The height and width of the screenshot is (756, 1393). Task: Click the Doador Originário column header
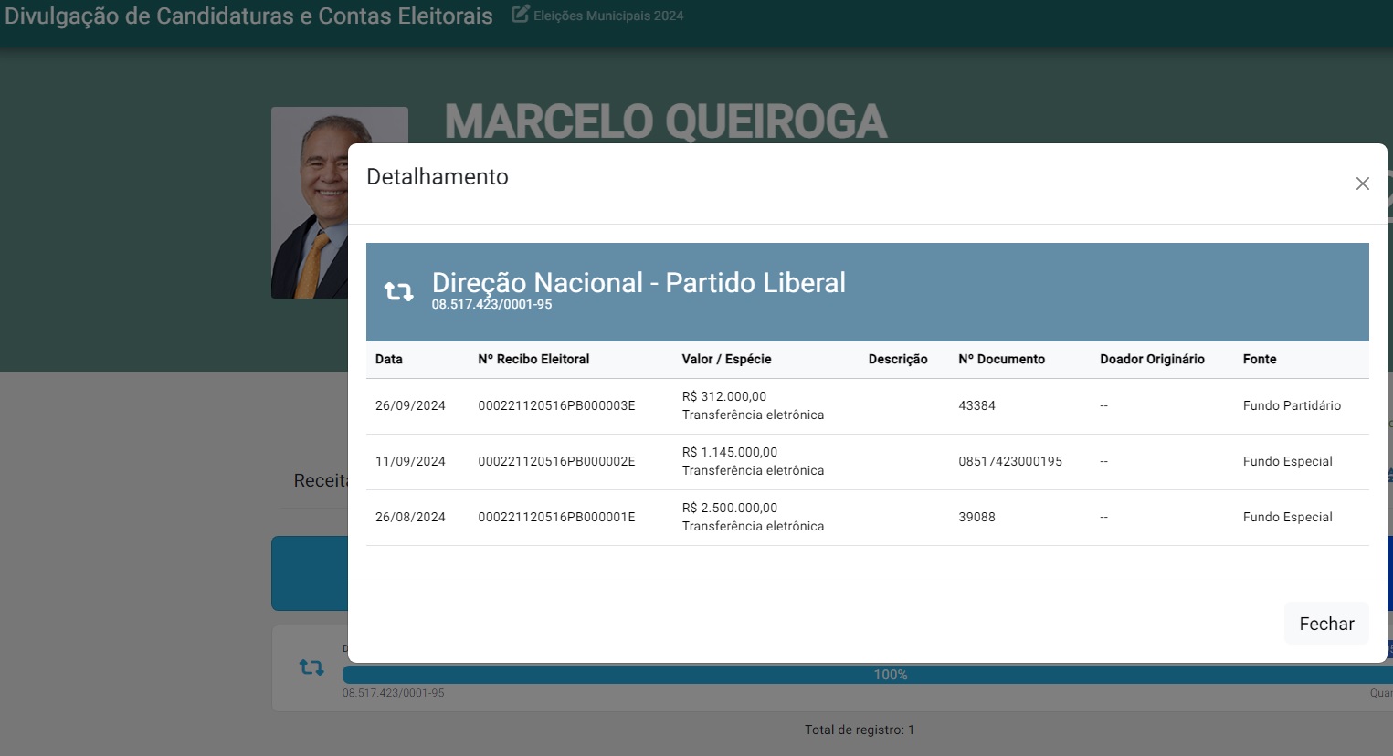[1152, 360]
